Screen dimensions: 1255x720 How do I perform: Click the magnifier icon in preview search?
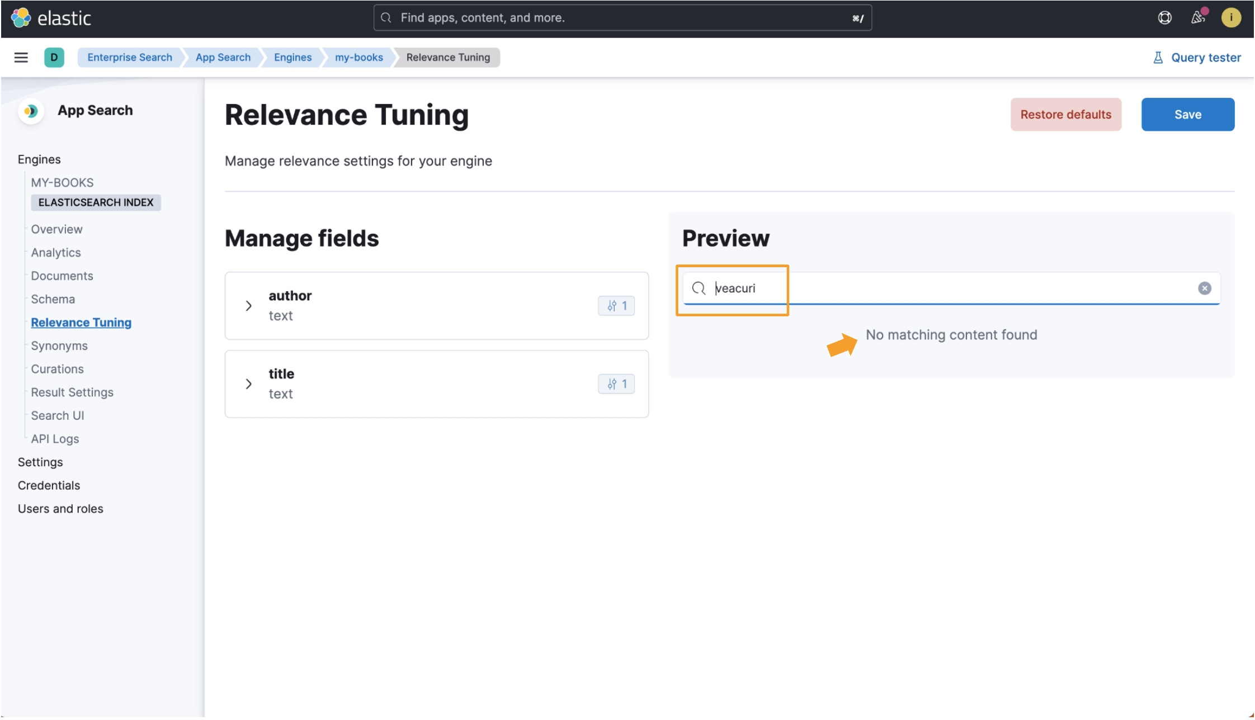pos(699,288)
